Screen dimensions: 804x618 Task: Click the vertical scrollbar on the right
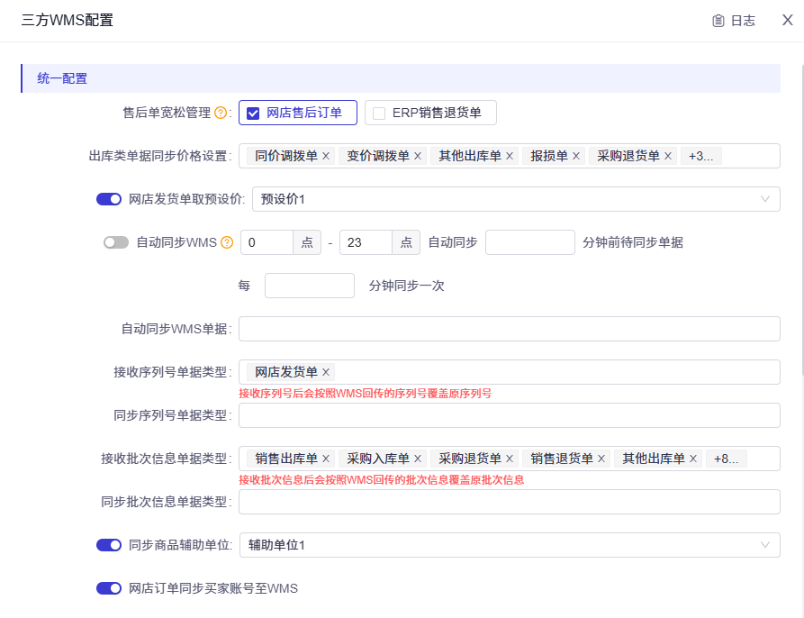point(801,221)
